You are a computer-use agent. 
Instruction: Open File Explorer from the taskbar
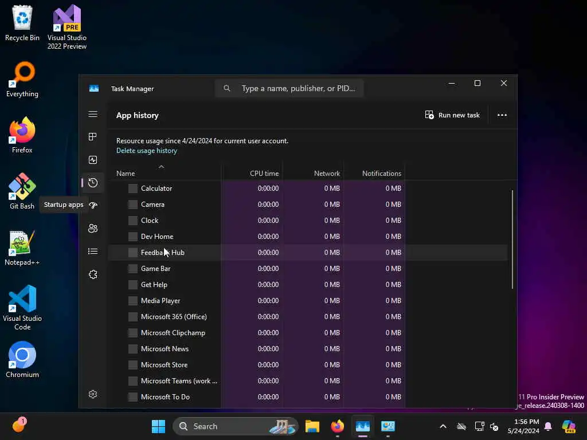coord(312,426)
